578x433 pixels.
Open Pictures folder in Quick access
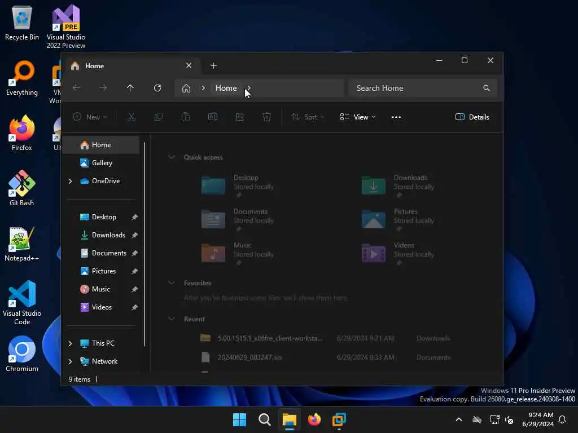point(398,219)
